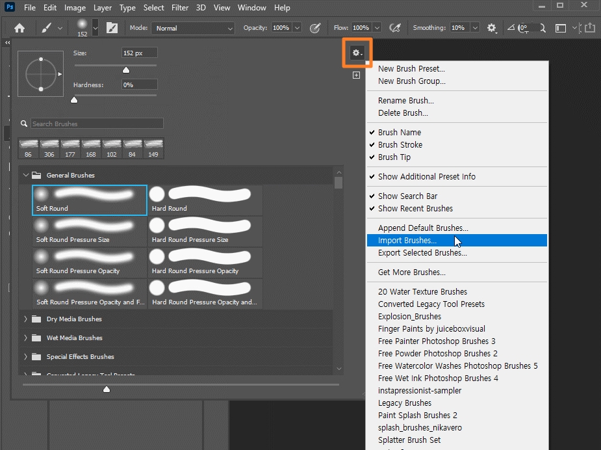
Task: Open the brush preset picker thumbnail
Action: (82, 27)
